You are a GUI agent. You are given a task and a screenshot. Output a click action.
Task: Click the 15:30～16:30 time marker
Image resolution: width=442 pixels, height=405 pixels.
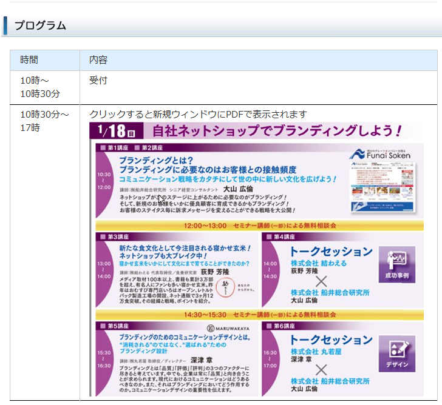click(x=104, y=359)
